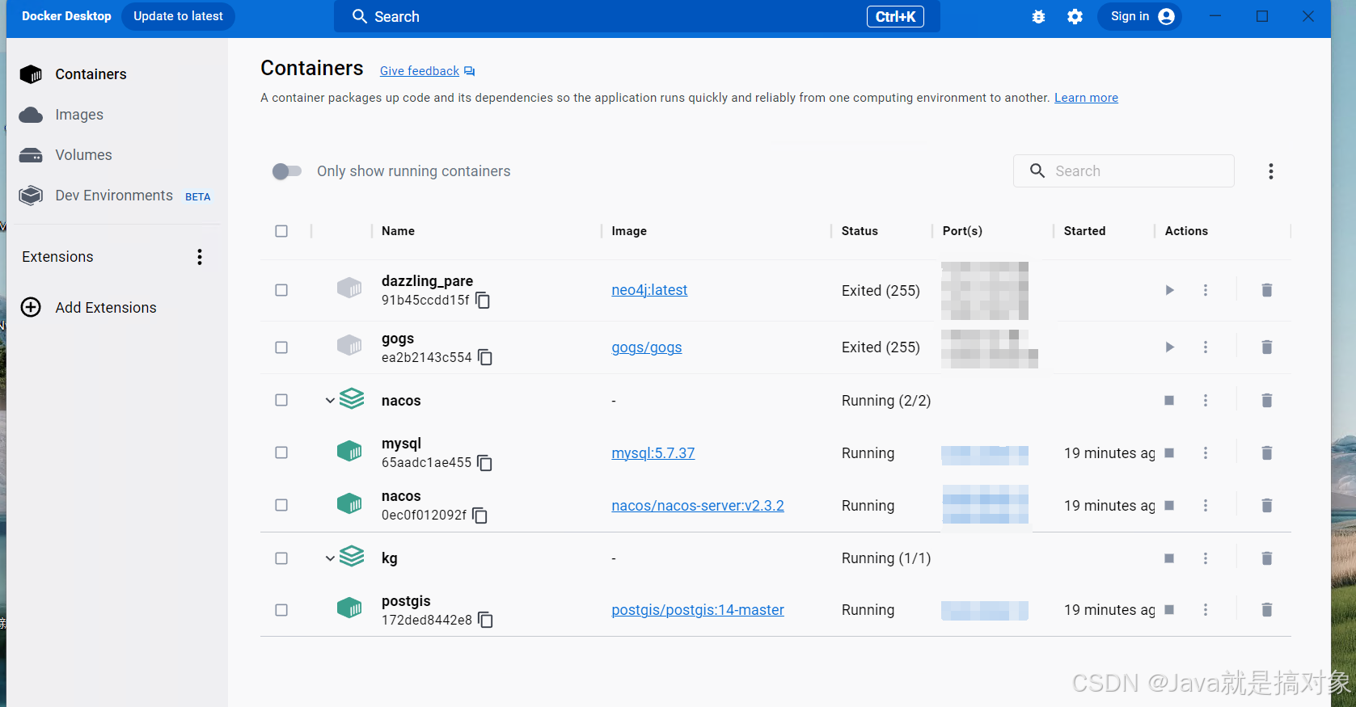Stop the kg compose stack
Screen dimensions: 1356x707
point(1169,558)
